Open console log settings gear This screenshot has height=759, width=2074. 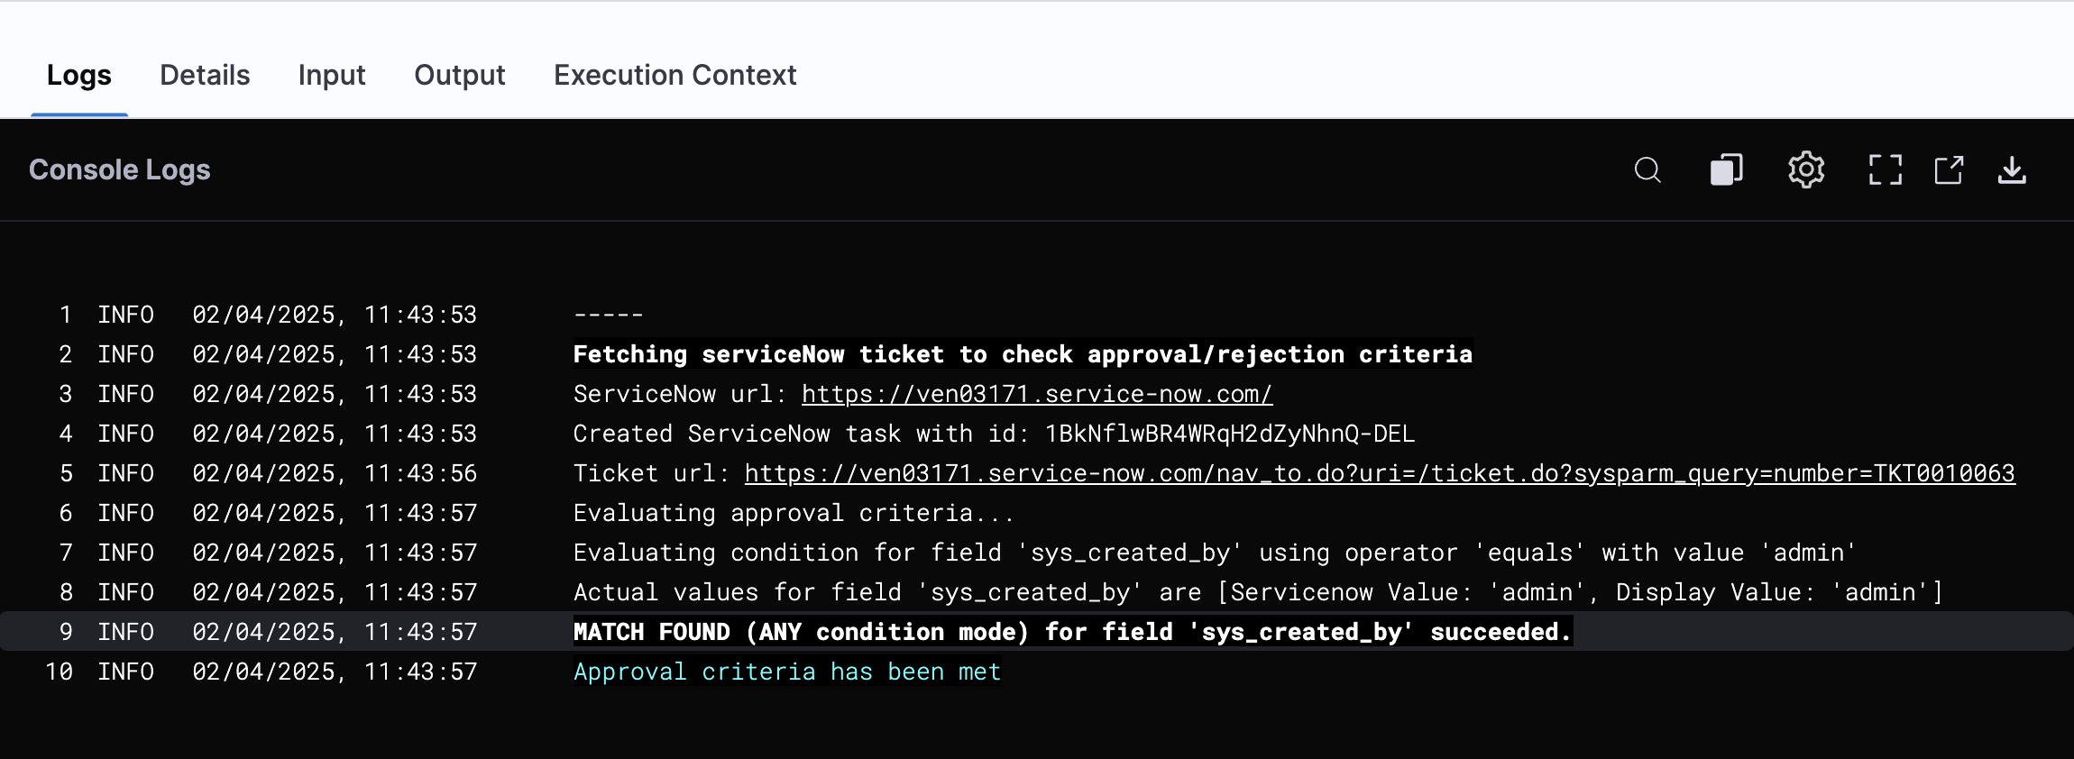[1806, 169]
